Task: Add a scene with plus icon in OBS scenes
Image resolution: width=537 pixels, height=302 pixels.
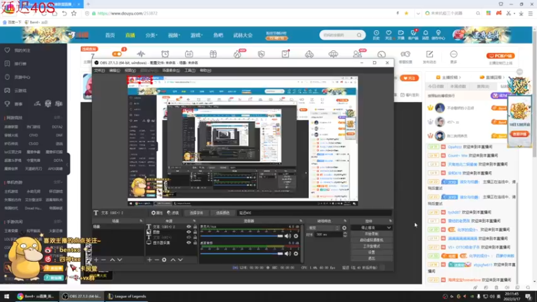Action: point(96,260)
